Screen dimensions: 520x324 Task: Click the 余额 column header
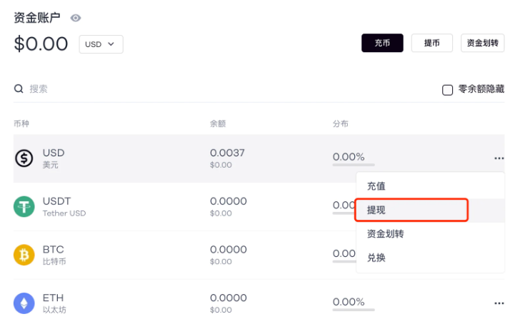coord(218,123)
